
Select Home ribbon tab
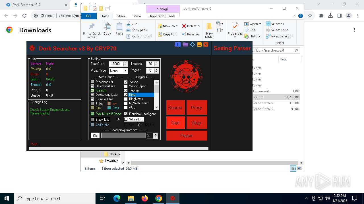pyautogui.click(x=105, y=16)
